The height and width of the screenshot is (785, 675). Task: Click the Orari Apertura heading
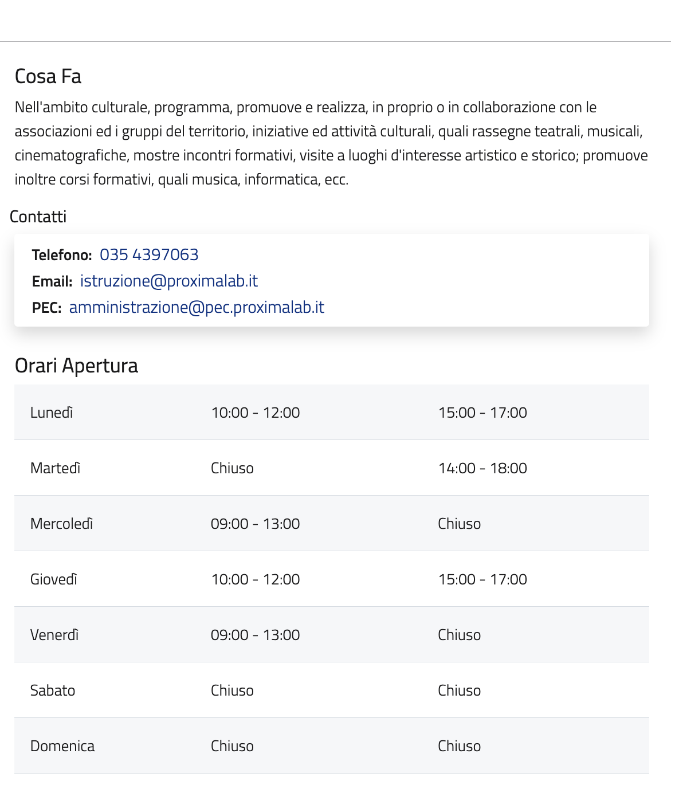coord(76,366)
